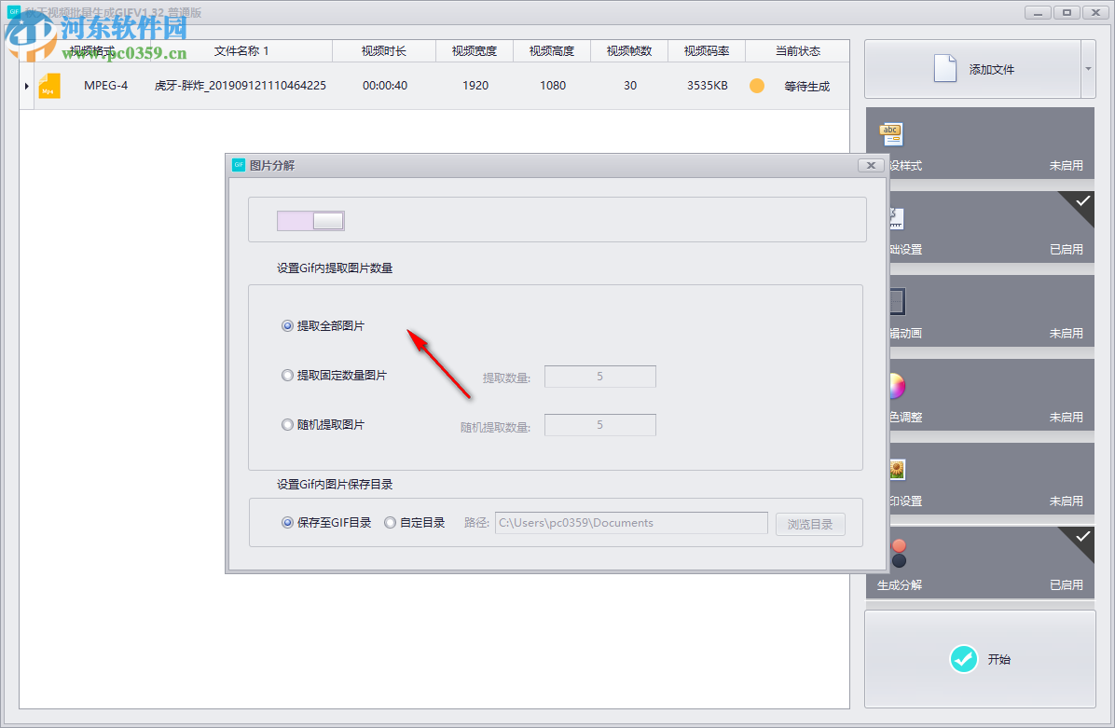Close the 图片分解 dialog

coord(871,165)
